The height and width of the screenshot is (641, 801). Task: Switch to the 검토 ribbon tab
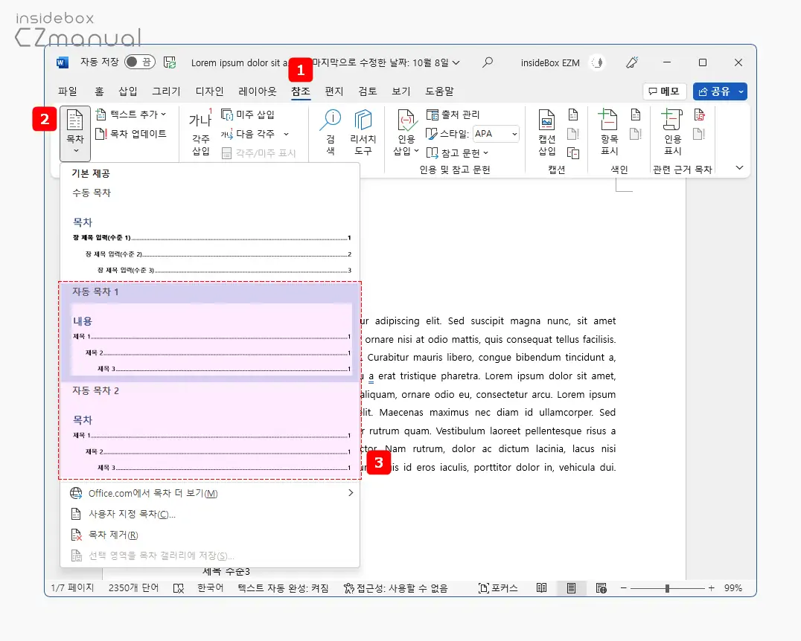pos(366,91)
